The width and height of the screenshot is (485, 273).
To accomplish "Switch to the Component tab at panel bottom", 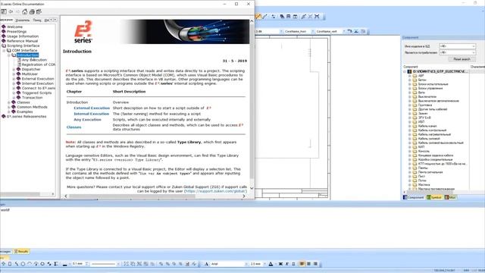I will tap(413, 197).
